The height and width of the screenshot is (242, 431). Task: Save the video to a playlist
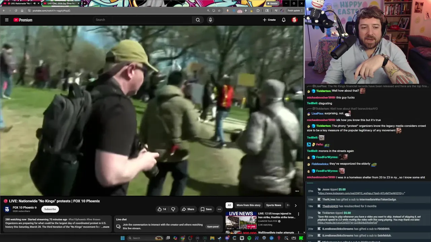tap(206, 209)
